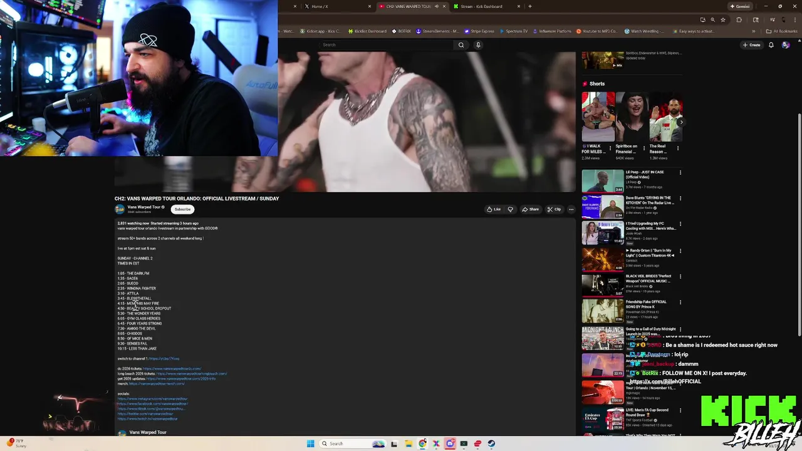Open Vans Warped Tour channel avatar
This screenshot has width=802, height=451.
120,209
